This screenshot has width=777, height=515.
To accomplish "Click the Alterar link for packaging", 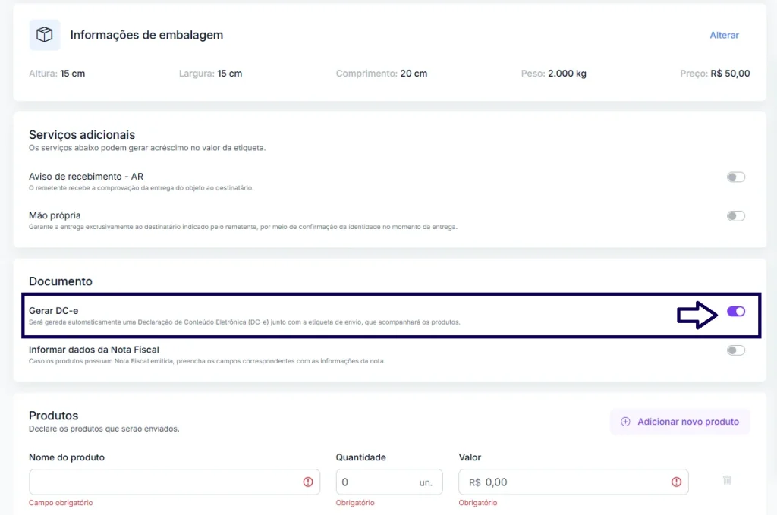I will coord(724,35).
